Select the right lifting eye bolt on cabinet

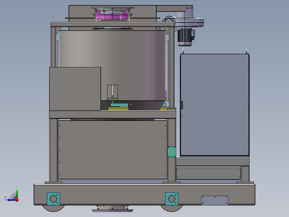click(x=246, y=51)
